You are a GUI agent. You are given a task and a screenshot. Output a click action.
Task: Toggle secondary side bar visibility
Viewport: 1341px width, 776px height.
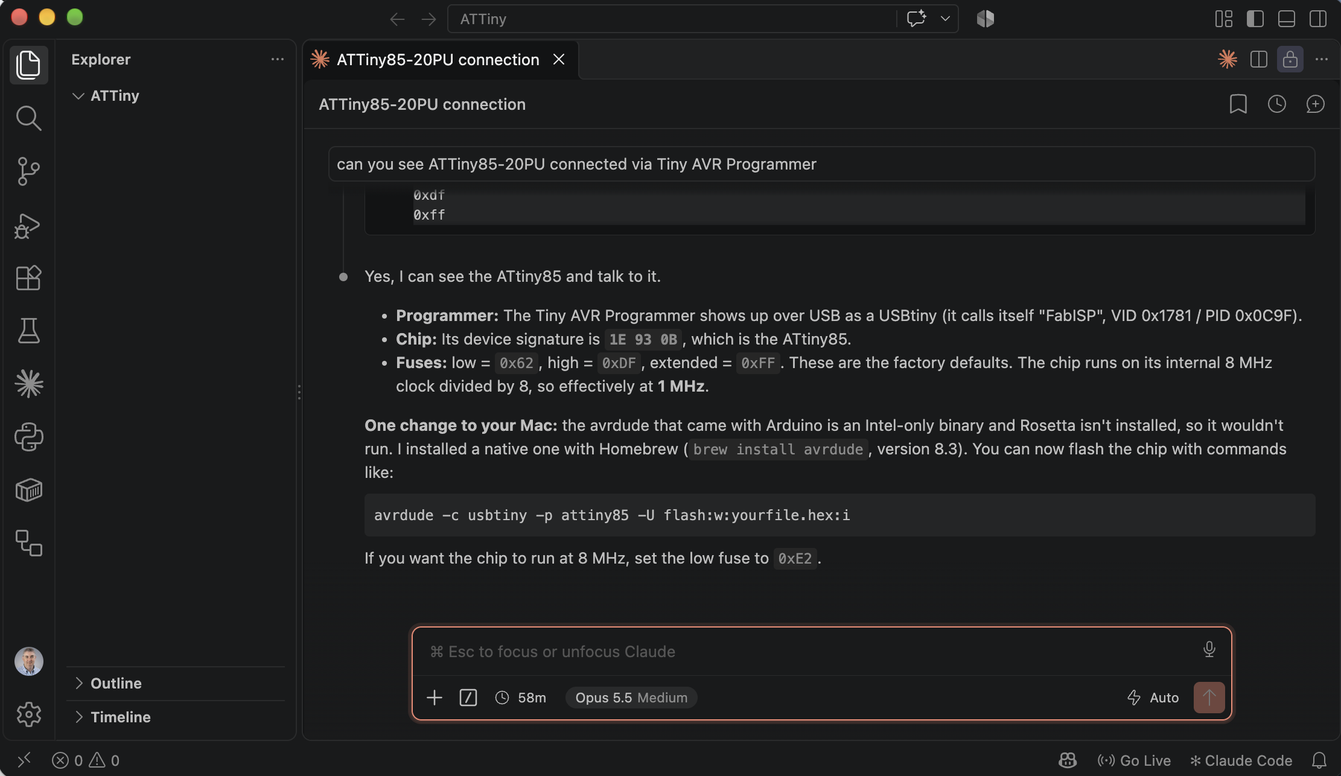tap(1318, 19)
